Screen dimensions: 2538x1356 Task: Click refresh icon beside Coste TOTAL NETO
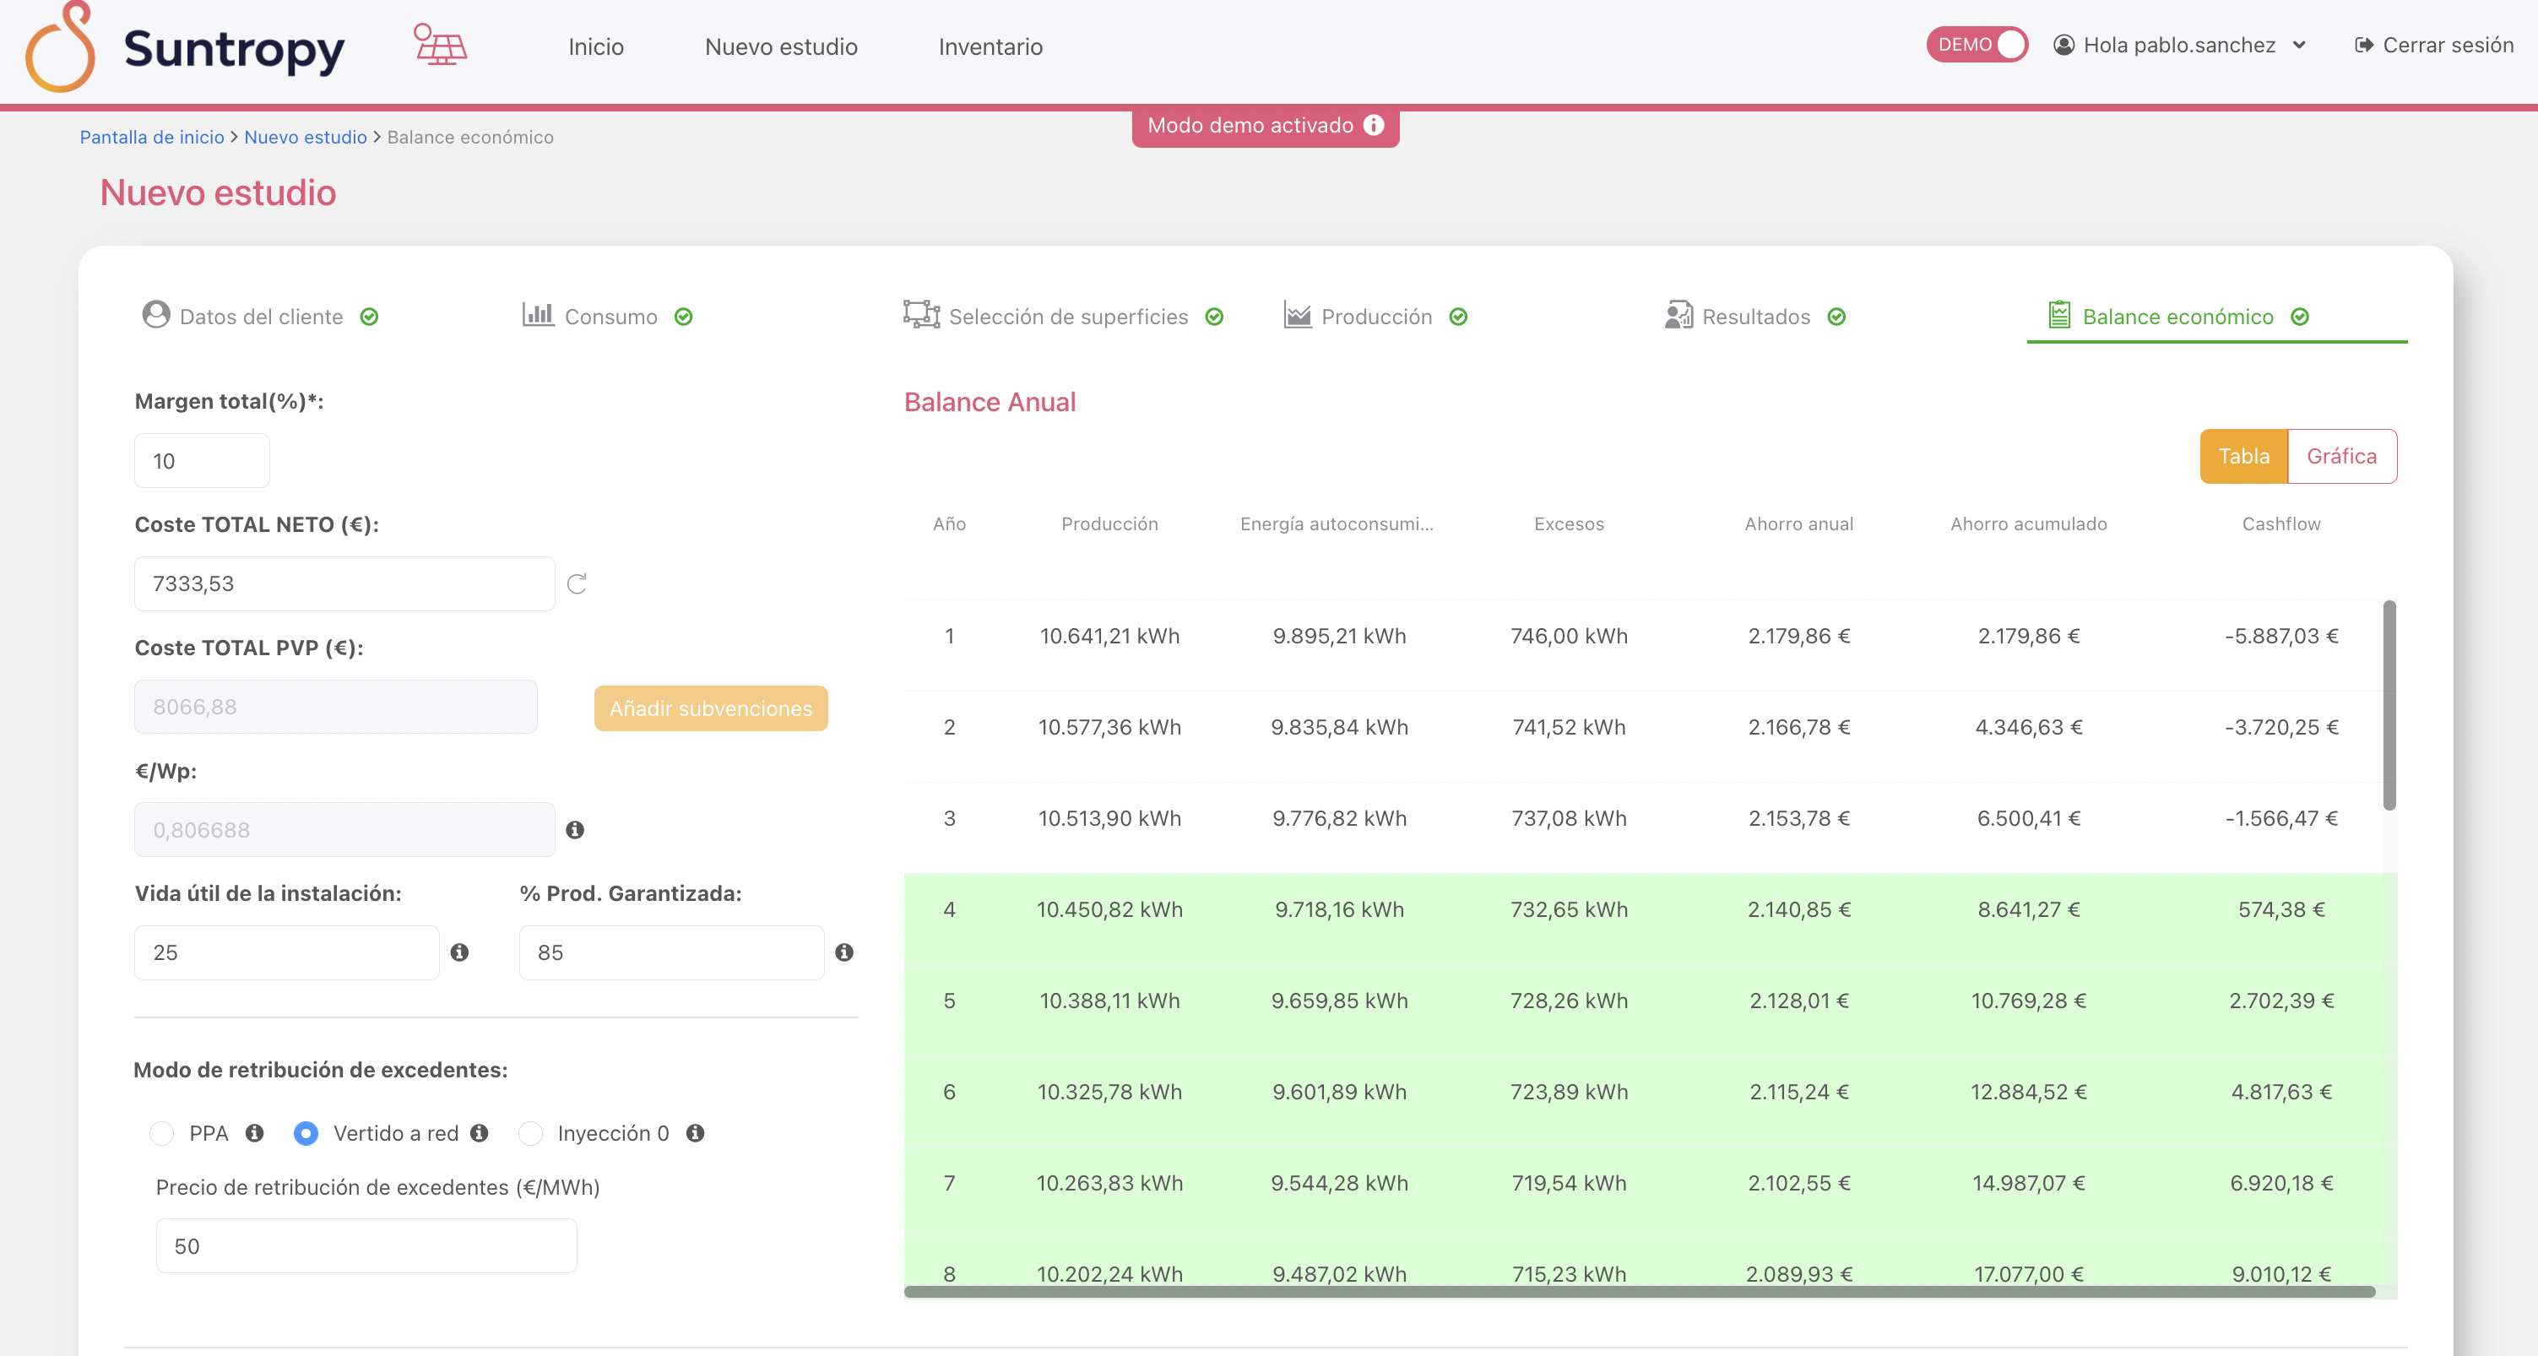578,583
